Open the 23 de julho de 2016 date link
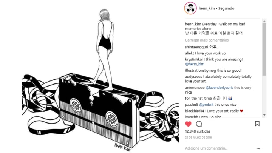The height and width of the screenshot is (153, 272). point(198,138)
